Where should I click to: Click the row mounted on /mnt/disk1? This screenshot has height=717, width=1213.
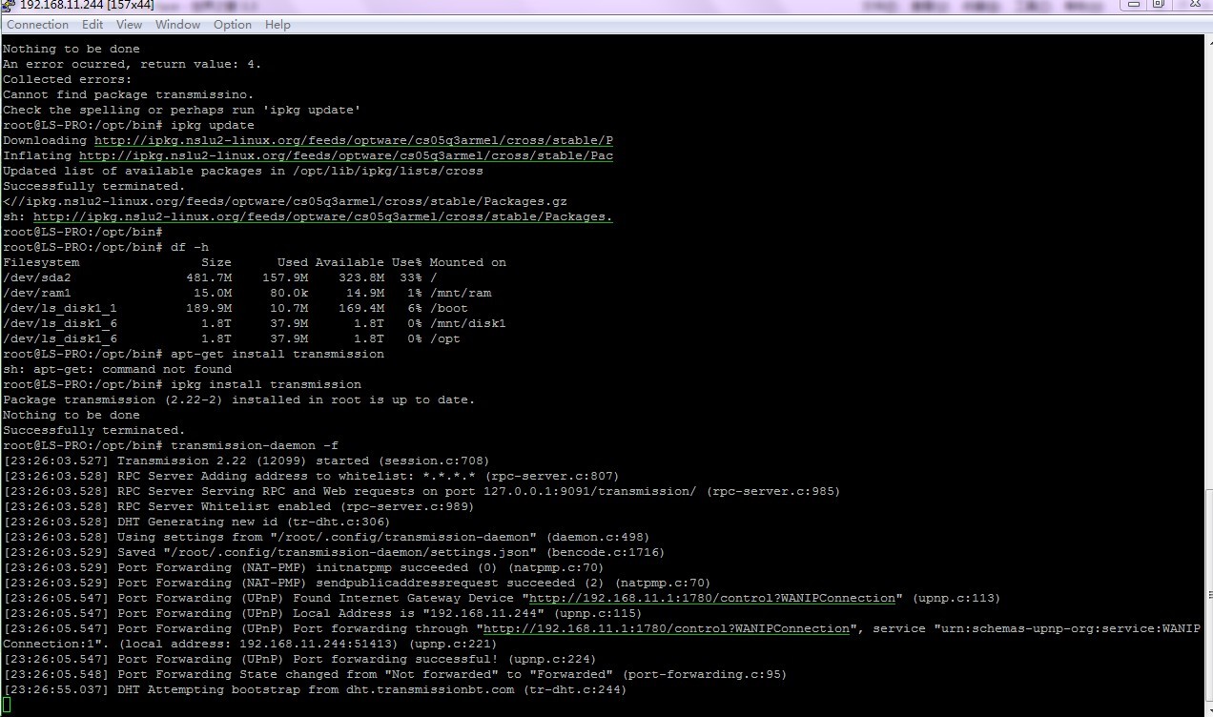point(255,324)
